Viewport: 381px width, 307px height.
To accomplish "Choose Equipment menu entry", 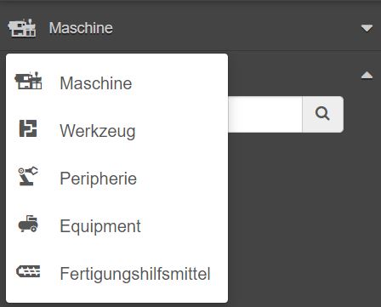I will (117, 226).
